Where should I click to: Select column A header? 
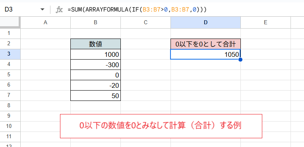tap(45, 23)
